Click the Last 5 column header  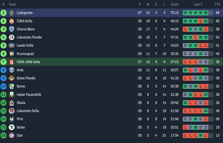point(198,4)
